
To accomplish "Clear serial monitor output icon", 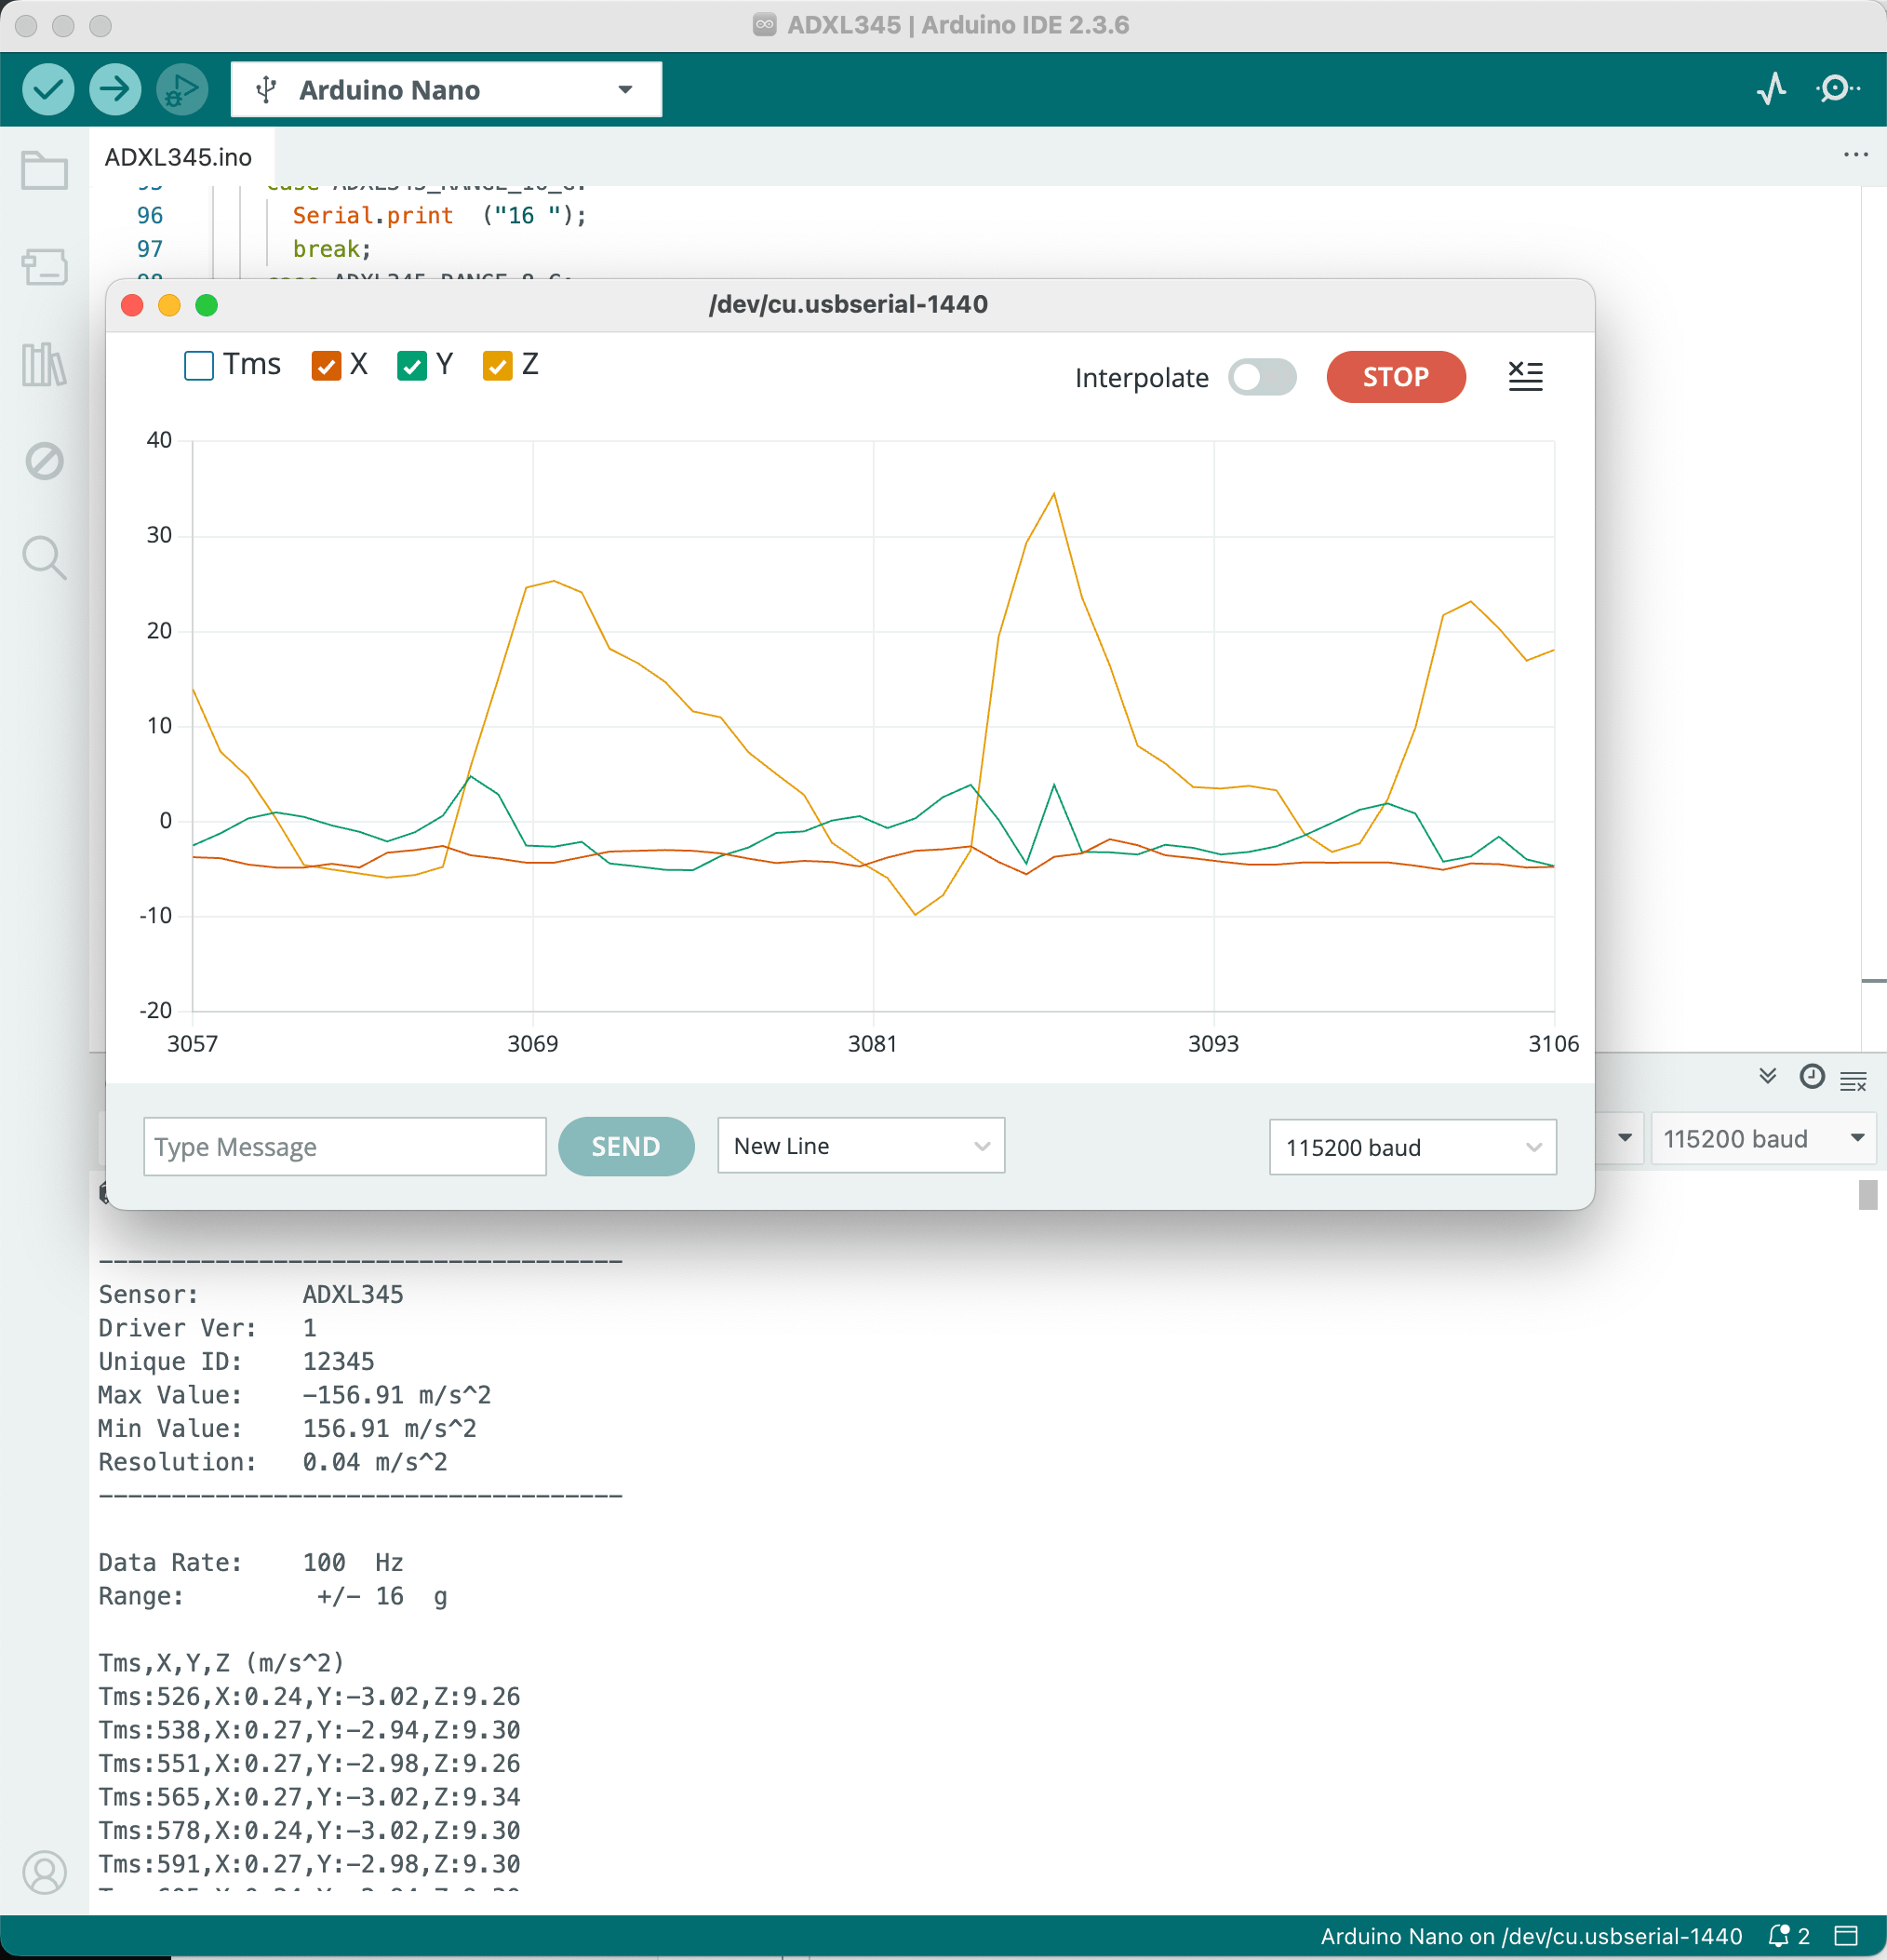I will pos(1854,1080).
